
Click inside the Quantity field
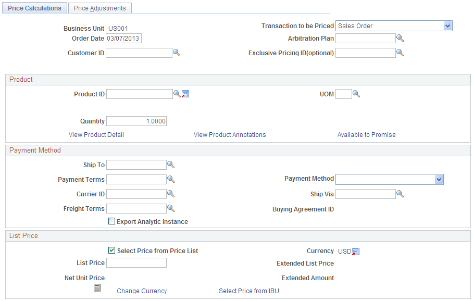(x=136, y=121)
